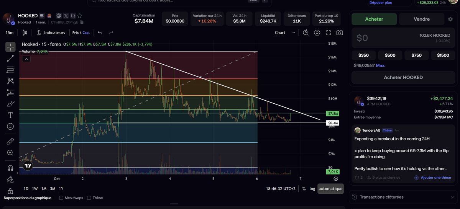
Task: Open the token's X profile
Action: 66,16
